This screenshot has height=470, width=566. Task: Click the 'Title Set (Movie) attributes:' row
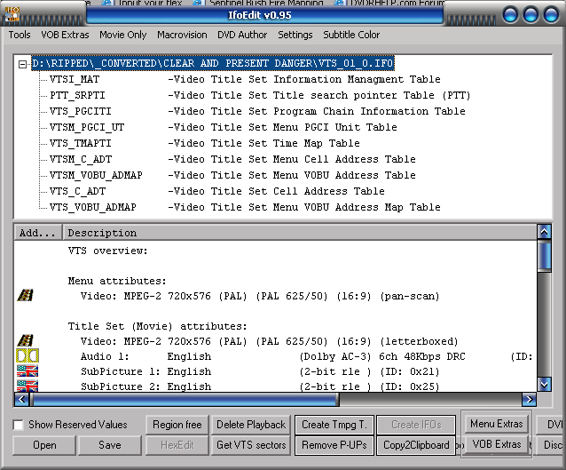(157, 326)
